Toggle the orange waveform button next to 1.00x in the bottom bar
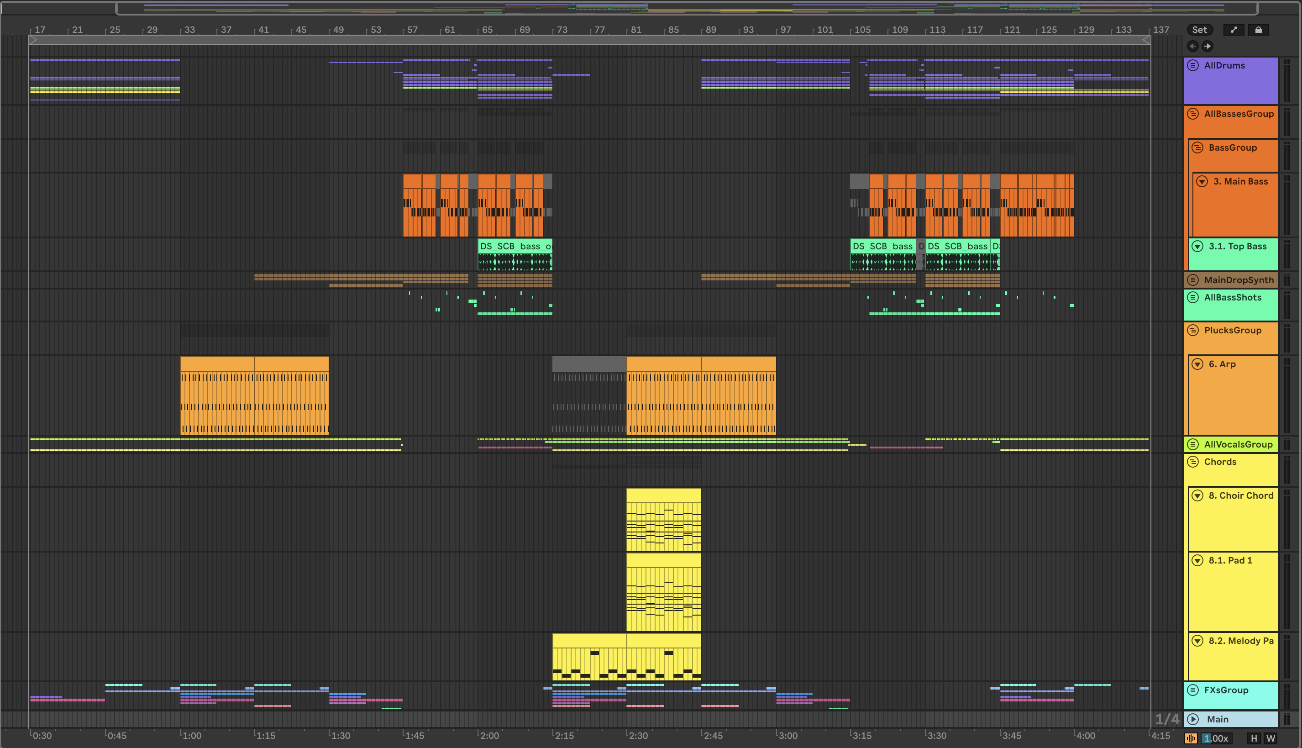The width and height of the screenshot is (1302, 748). 1191,738
